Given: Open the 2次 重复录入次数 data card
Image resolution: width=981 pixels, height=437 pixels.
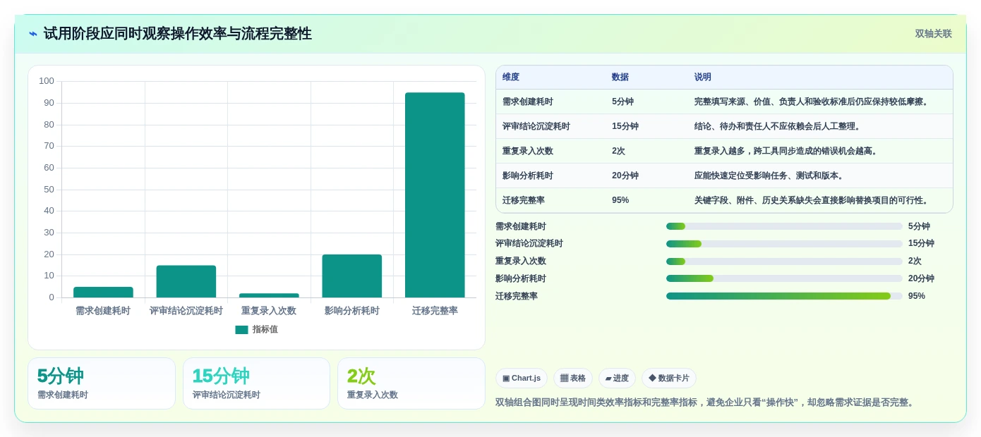Looking at the screenshot, I should pos(411,383).
